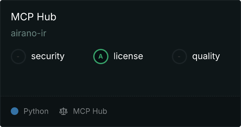Screen dimensions: 241x127
Task: Click blank card area right of the title
Action: point(147,17)
